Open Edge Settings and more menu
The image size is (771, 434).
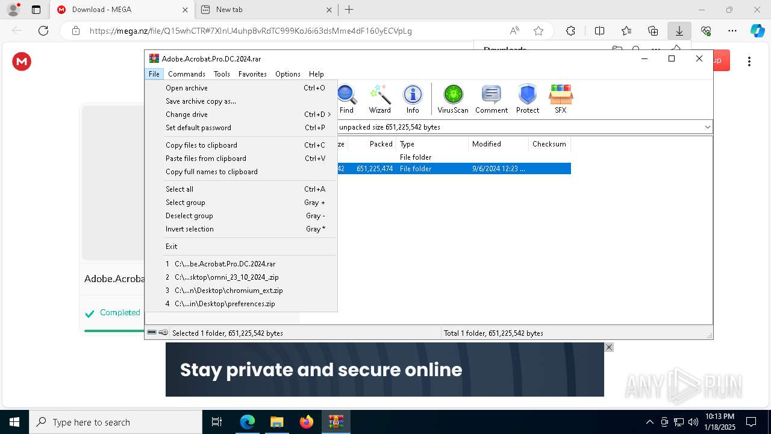point(732,31)
